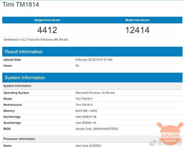Click the BIOS label
Image resolution: width=184 pixels, height=148 pixels.
(x=7, y=129)
